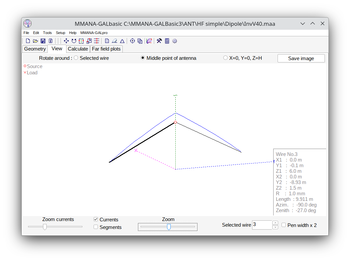This screenshot has width=350, height=261.
Task: Click the eraser toolbar icon
Action: pos(114,41)
